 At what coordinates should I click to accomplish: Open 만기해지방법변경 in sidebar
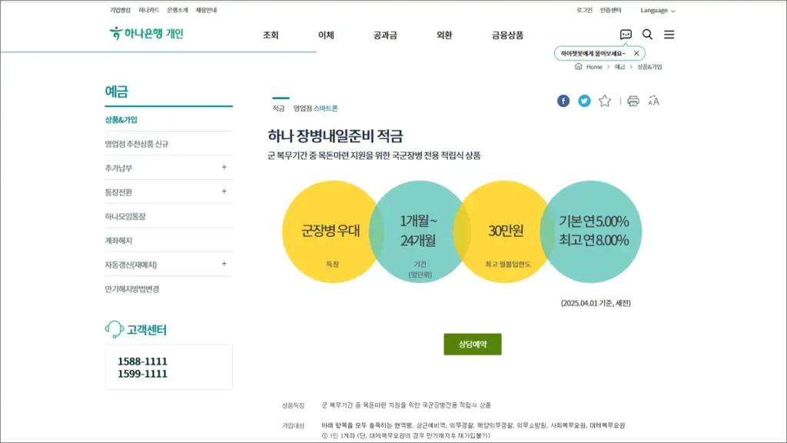tap(132, 289)
